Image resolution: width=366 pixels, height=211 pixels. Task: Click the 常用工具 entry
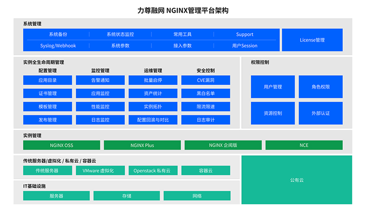coord(183,34)
